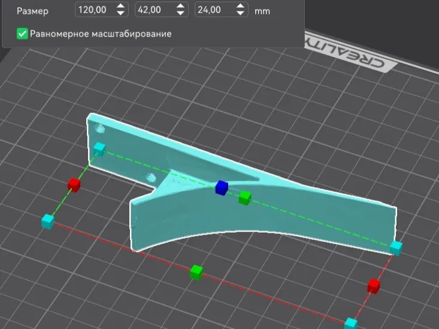The height and width of the screenshot is (329, 439).
Task: Increase the 24,00 size with up arrow
Action: pos(240,6)
